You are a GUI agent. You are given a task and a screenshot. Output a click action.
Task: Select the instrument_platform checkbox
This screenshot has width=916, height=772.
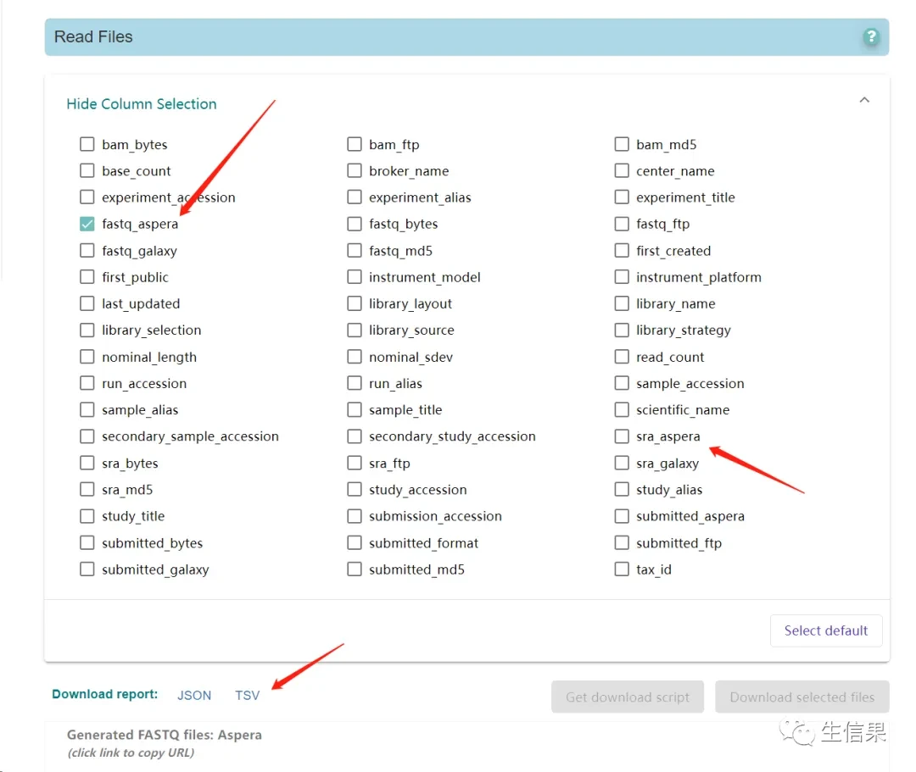pyautogui.click(x=622, y=277)
